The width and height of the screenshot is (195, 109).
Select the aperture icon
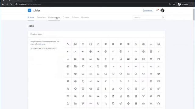144,44
